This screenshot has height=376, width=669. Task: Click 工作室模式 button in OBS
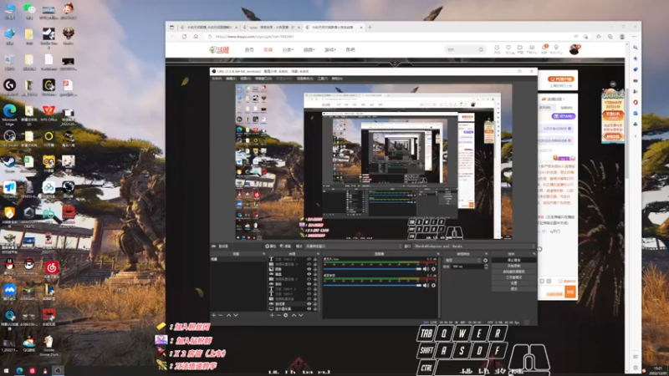click(513, 277)
